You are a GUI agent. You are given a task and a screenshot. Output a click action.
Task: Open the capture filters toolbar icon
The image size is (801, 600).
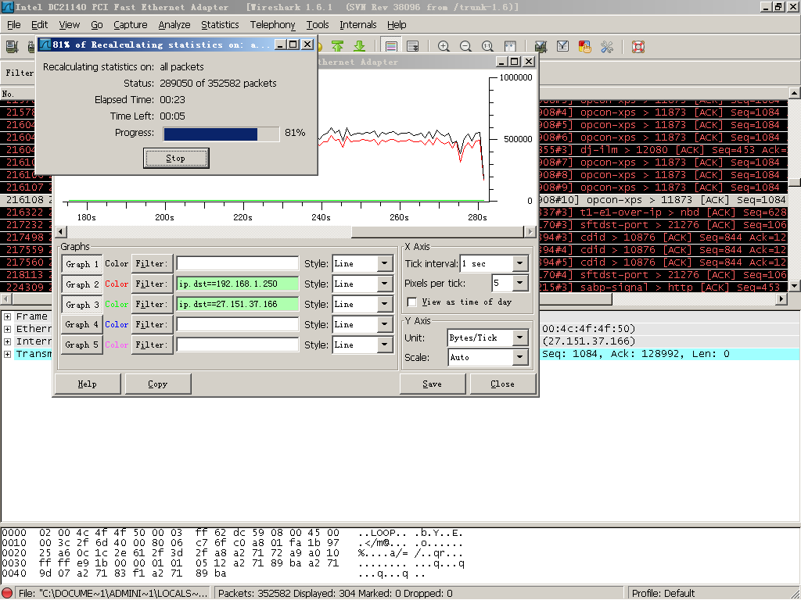[x=541, y=46]
